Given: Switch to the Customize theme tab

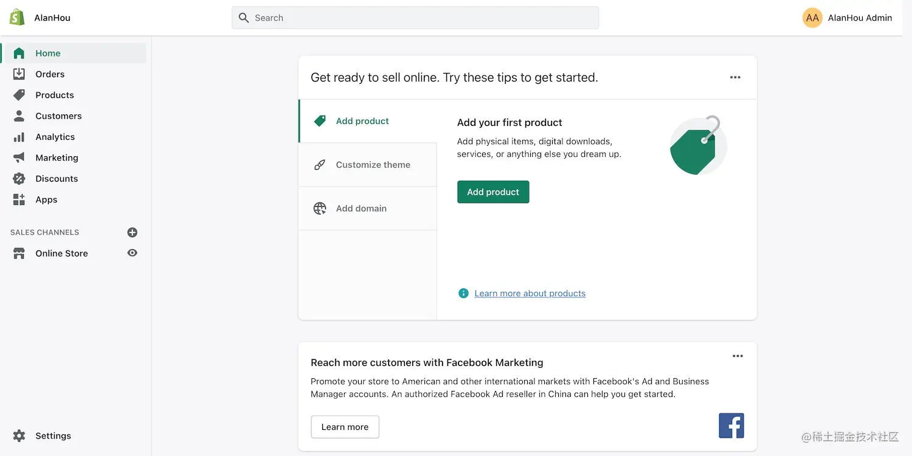Looking at the screenshot, I should [373, 164].
